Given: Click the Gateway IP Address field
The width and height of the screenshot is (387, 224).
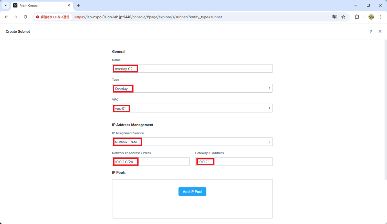Looking at the screenshot, I should (234, 161).
